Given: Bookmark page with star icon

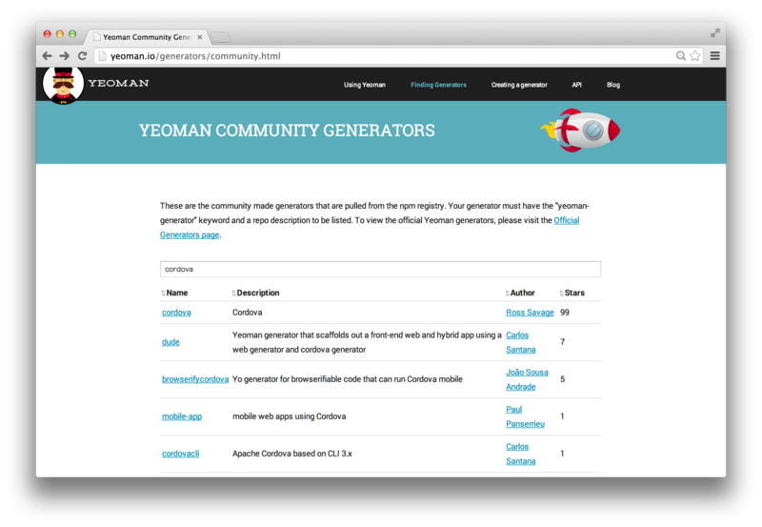Looking at the screenshot, I should pos(695,56).
